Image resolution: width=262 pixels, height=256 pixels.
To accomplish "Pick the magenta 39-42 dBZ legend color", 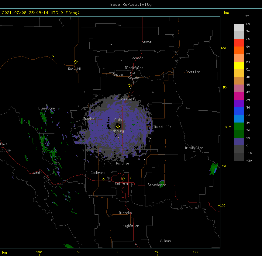I will point(239,96).
